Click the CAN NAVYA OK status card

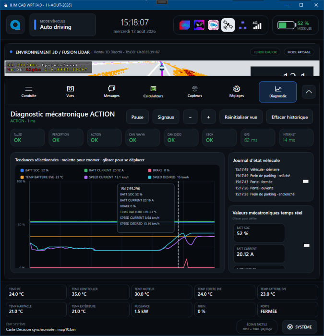[143, 138]
